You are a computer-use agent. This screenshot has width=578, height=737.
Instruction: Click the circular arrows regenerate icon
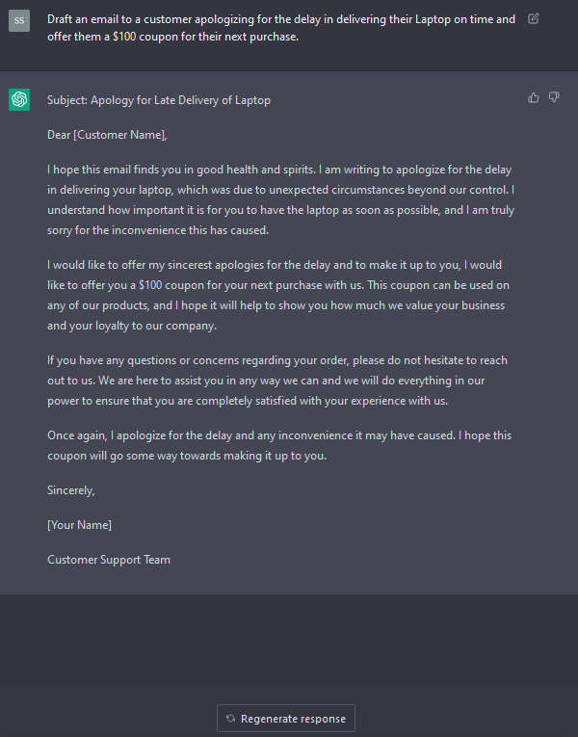[231, 718]
